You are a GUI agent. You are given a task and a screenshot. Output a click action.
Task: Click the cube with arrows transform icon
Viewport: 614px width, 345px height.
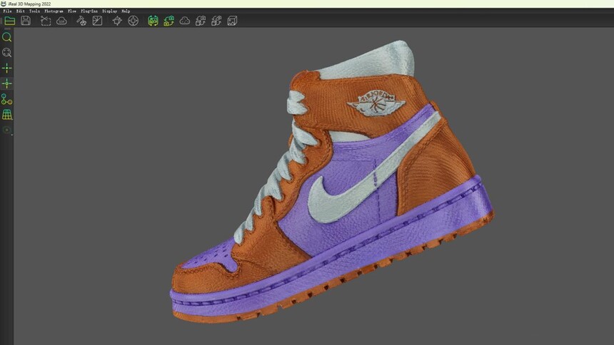click(x=117, y=21)
